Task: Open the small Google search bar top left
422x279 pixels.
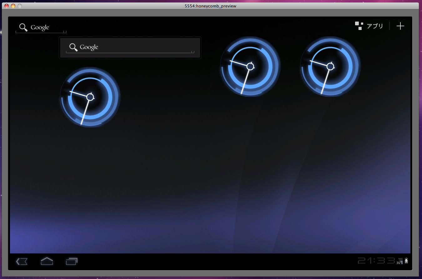Action: coord(40,27)
